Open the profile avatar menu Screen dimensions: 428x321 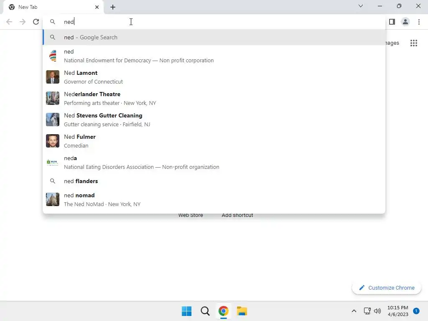pyautogui.click(x=405, y=22)
